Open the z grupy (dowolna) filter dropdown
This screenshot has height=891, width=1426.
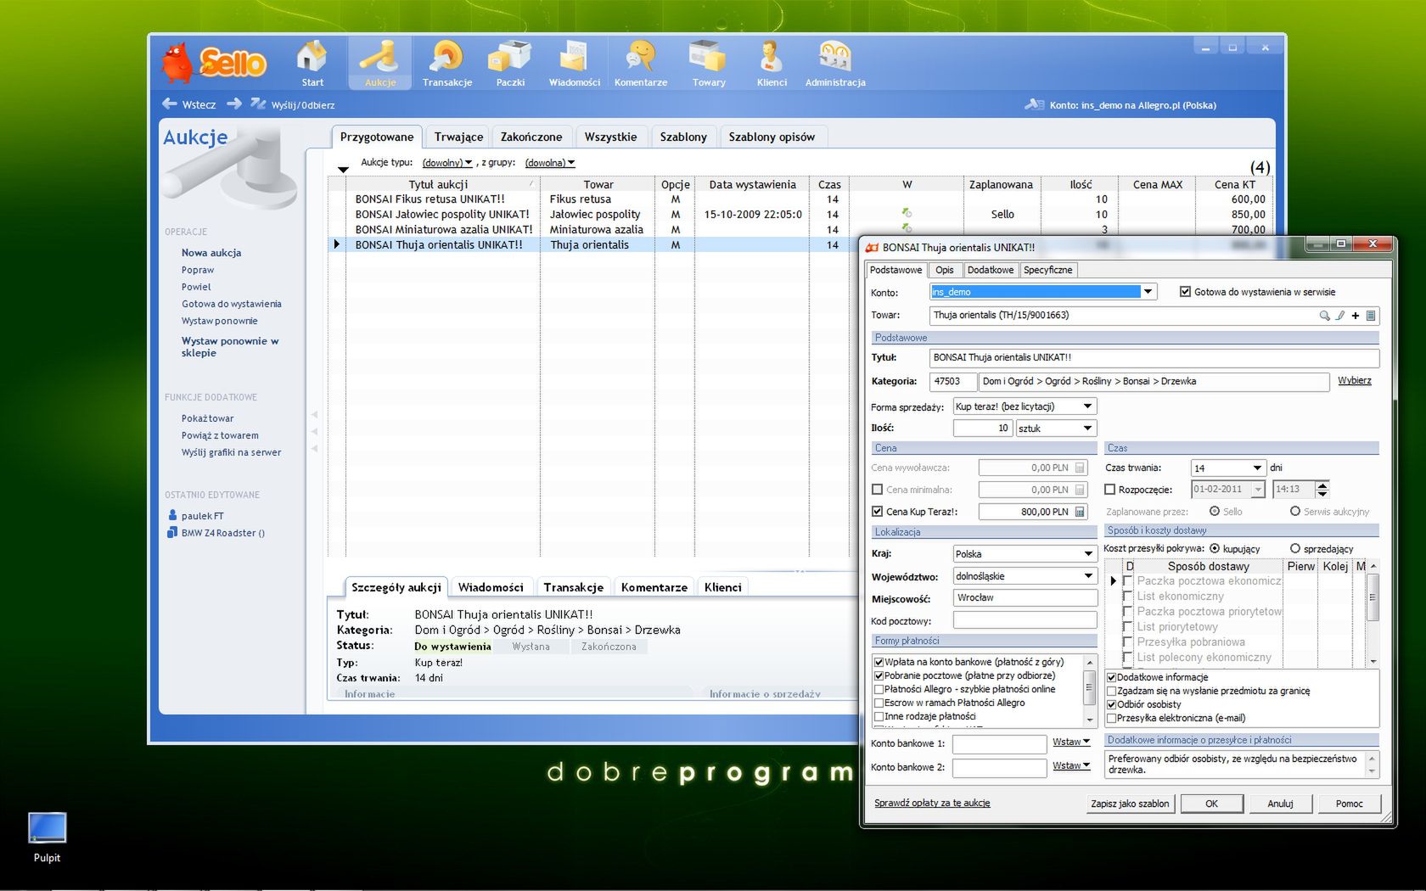coord(549,163)
